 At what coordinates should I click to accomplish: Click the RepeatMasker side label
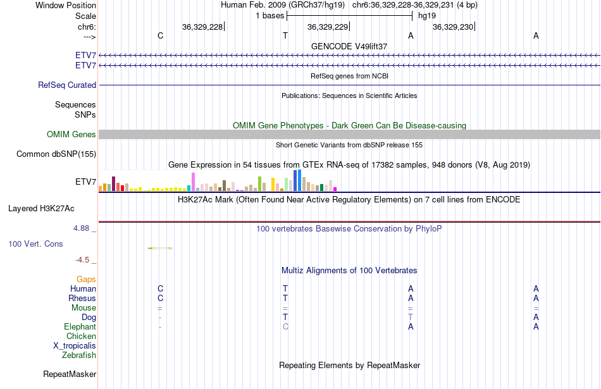pyautogui.click(x=70, y=374)
